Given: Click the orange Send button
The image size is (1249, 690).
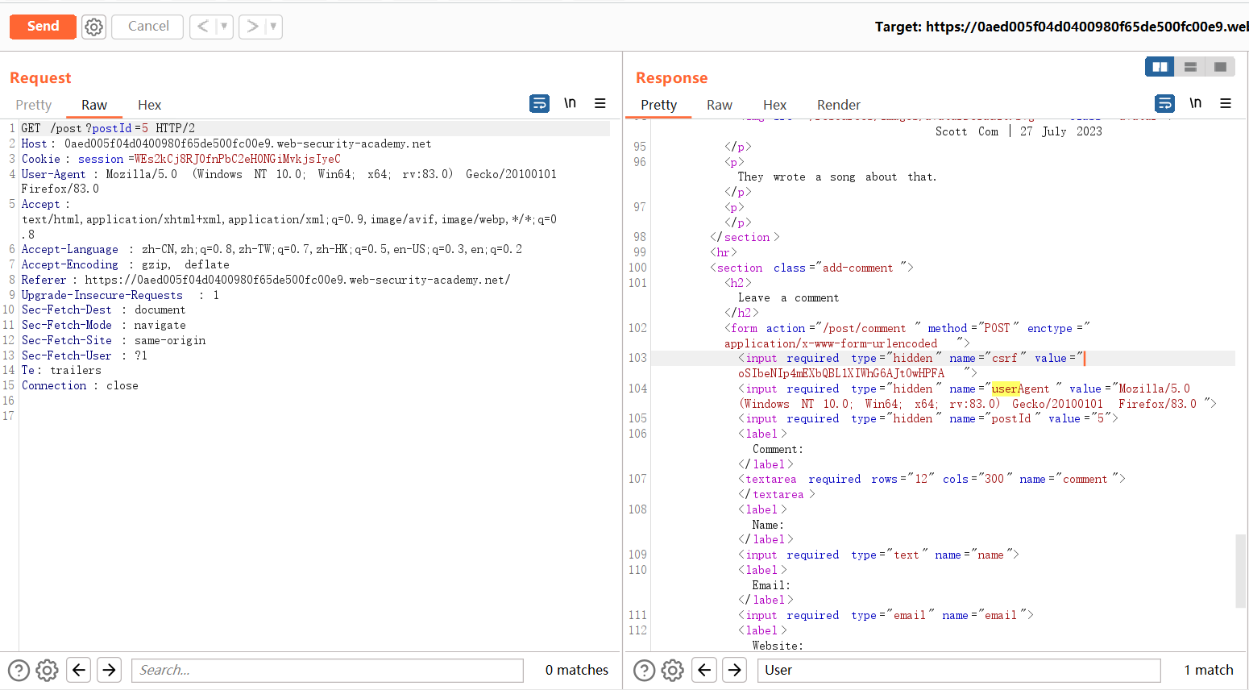Looking at the screenshot, I should (43, 27).
